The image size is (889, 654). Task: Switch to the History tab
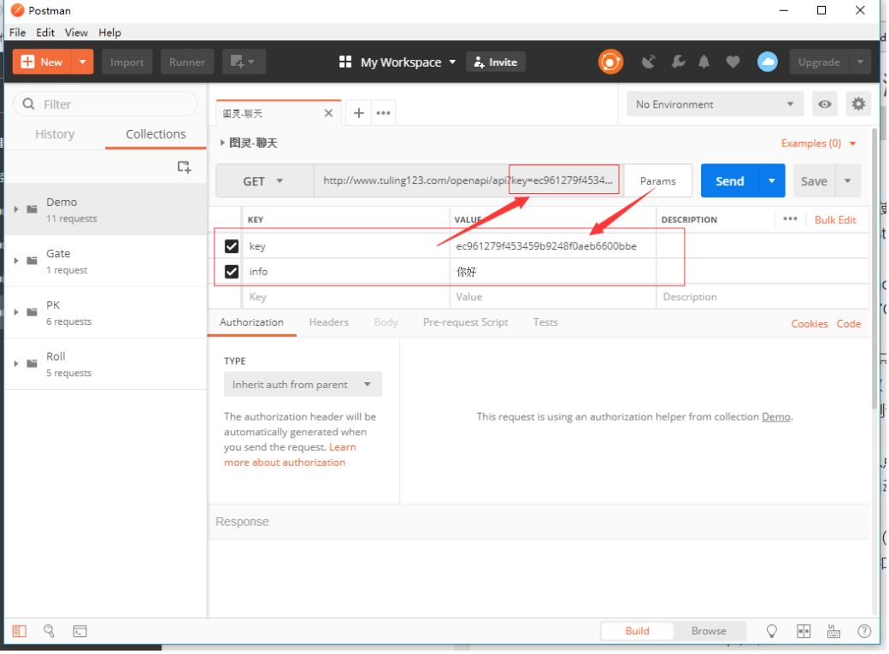(55, 134)
